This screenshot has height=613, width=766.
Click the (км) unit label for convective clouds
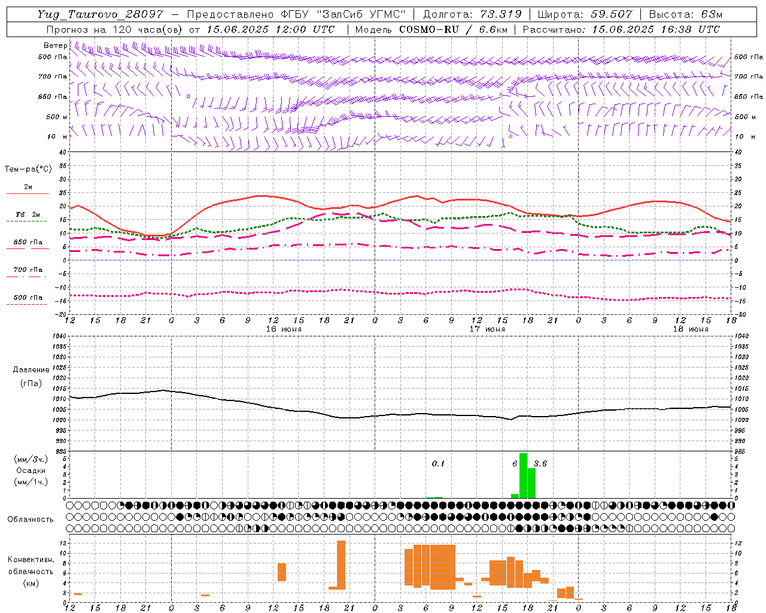(31, 583)
